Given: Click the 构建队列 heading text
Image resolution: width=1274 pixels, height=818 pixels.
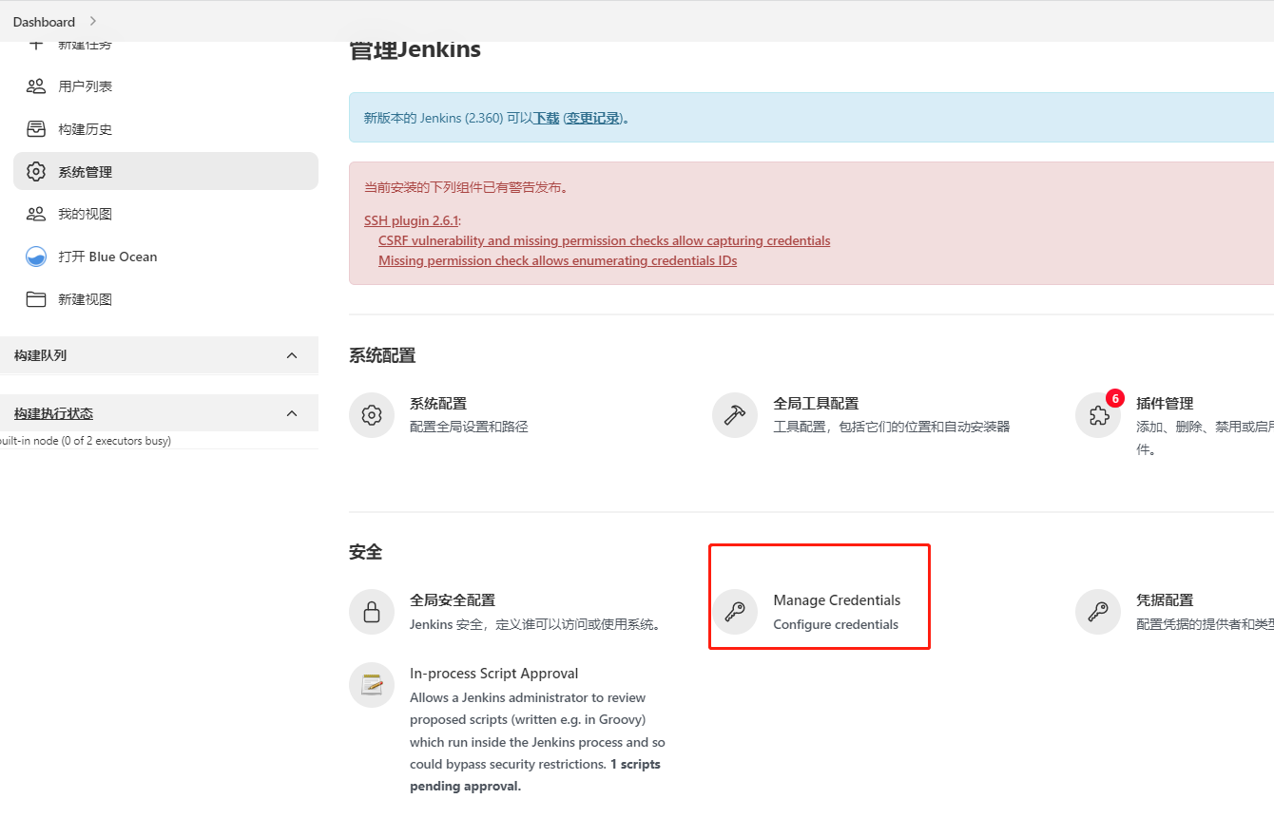Looking at the screenshot, I should pyautogui.click(x=40, y=355).
